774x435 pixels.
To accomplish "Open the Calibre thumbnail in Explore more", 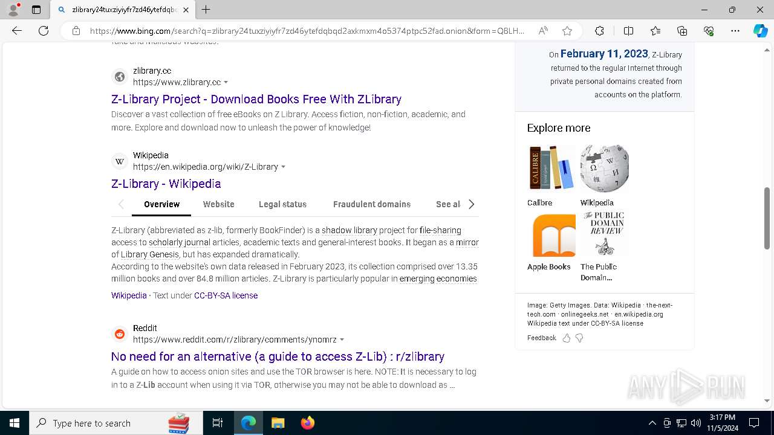I will tap(551, 168).
